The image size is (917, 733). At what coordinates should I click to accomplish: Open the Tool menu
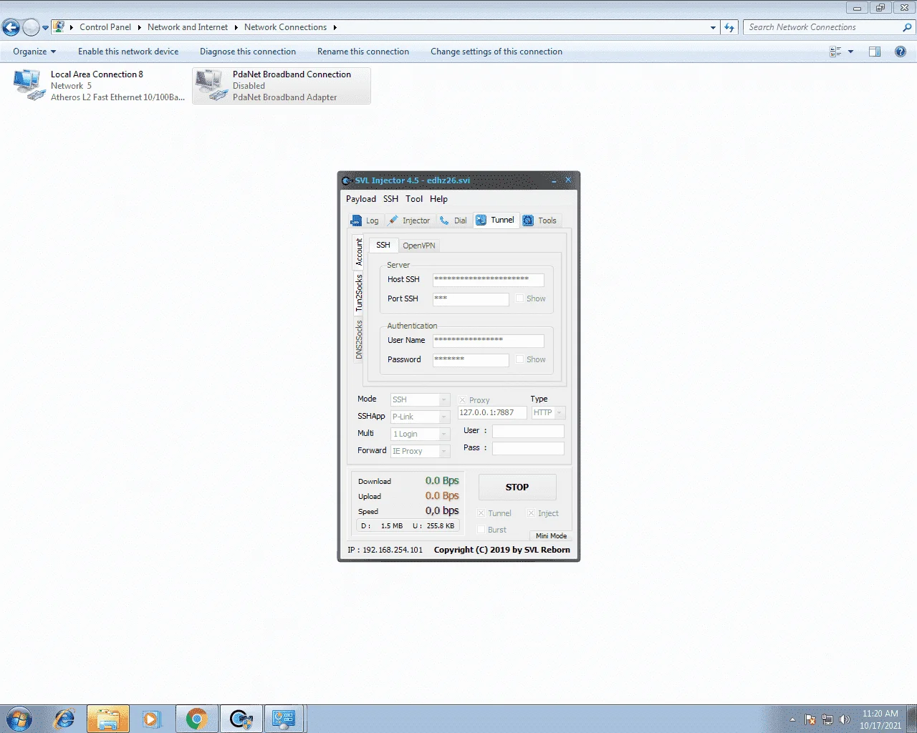pyautogui.click(x=414, y=199)
